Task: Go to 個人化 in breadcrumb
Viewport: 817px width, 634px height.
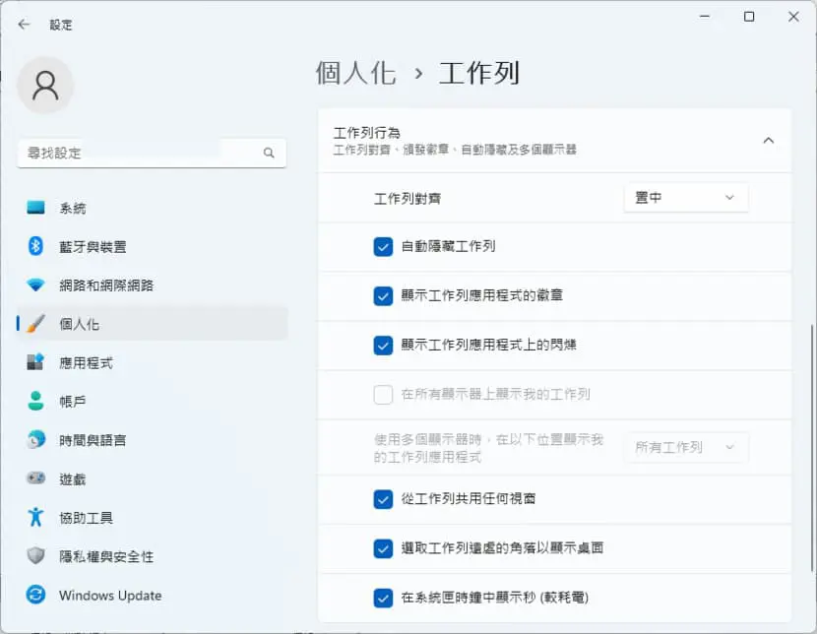Action: [356, 73]
